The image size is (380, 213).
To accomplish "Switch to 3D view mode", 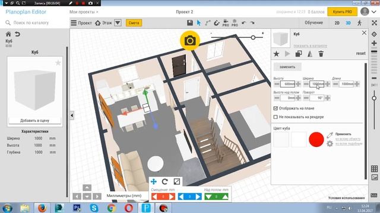I will 348,23.
